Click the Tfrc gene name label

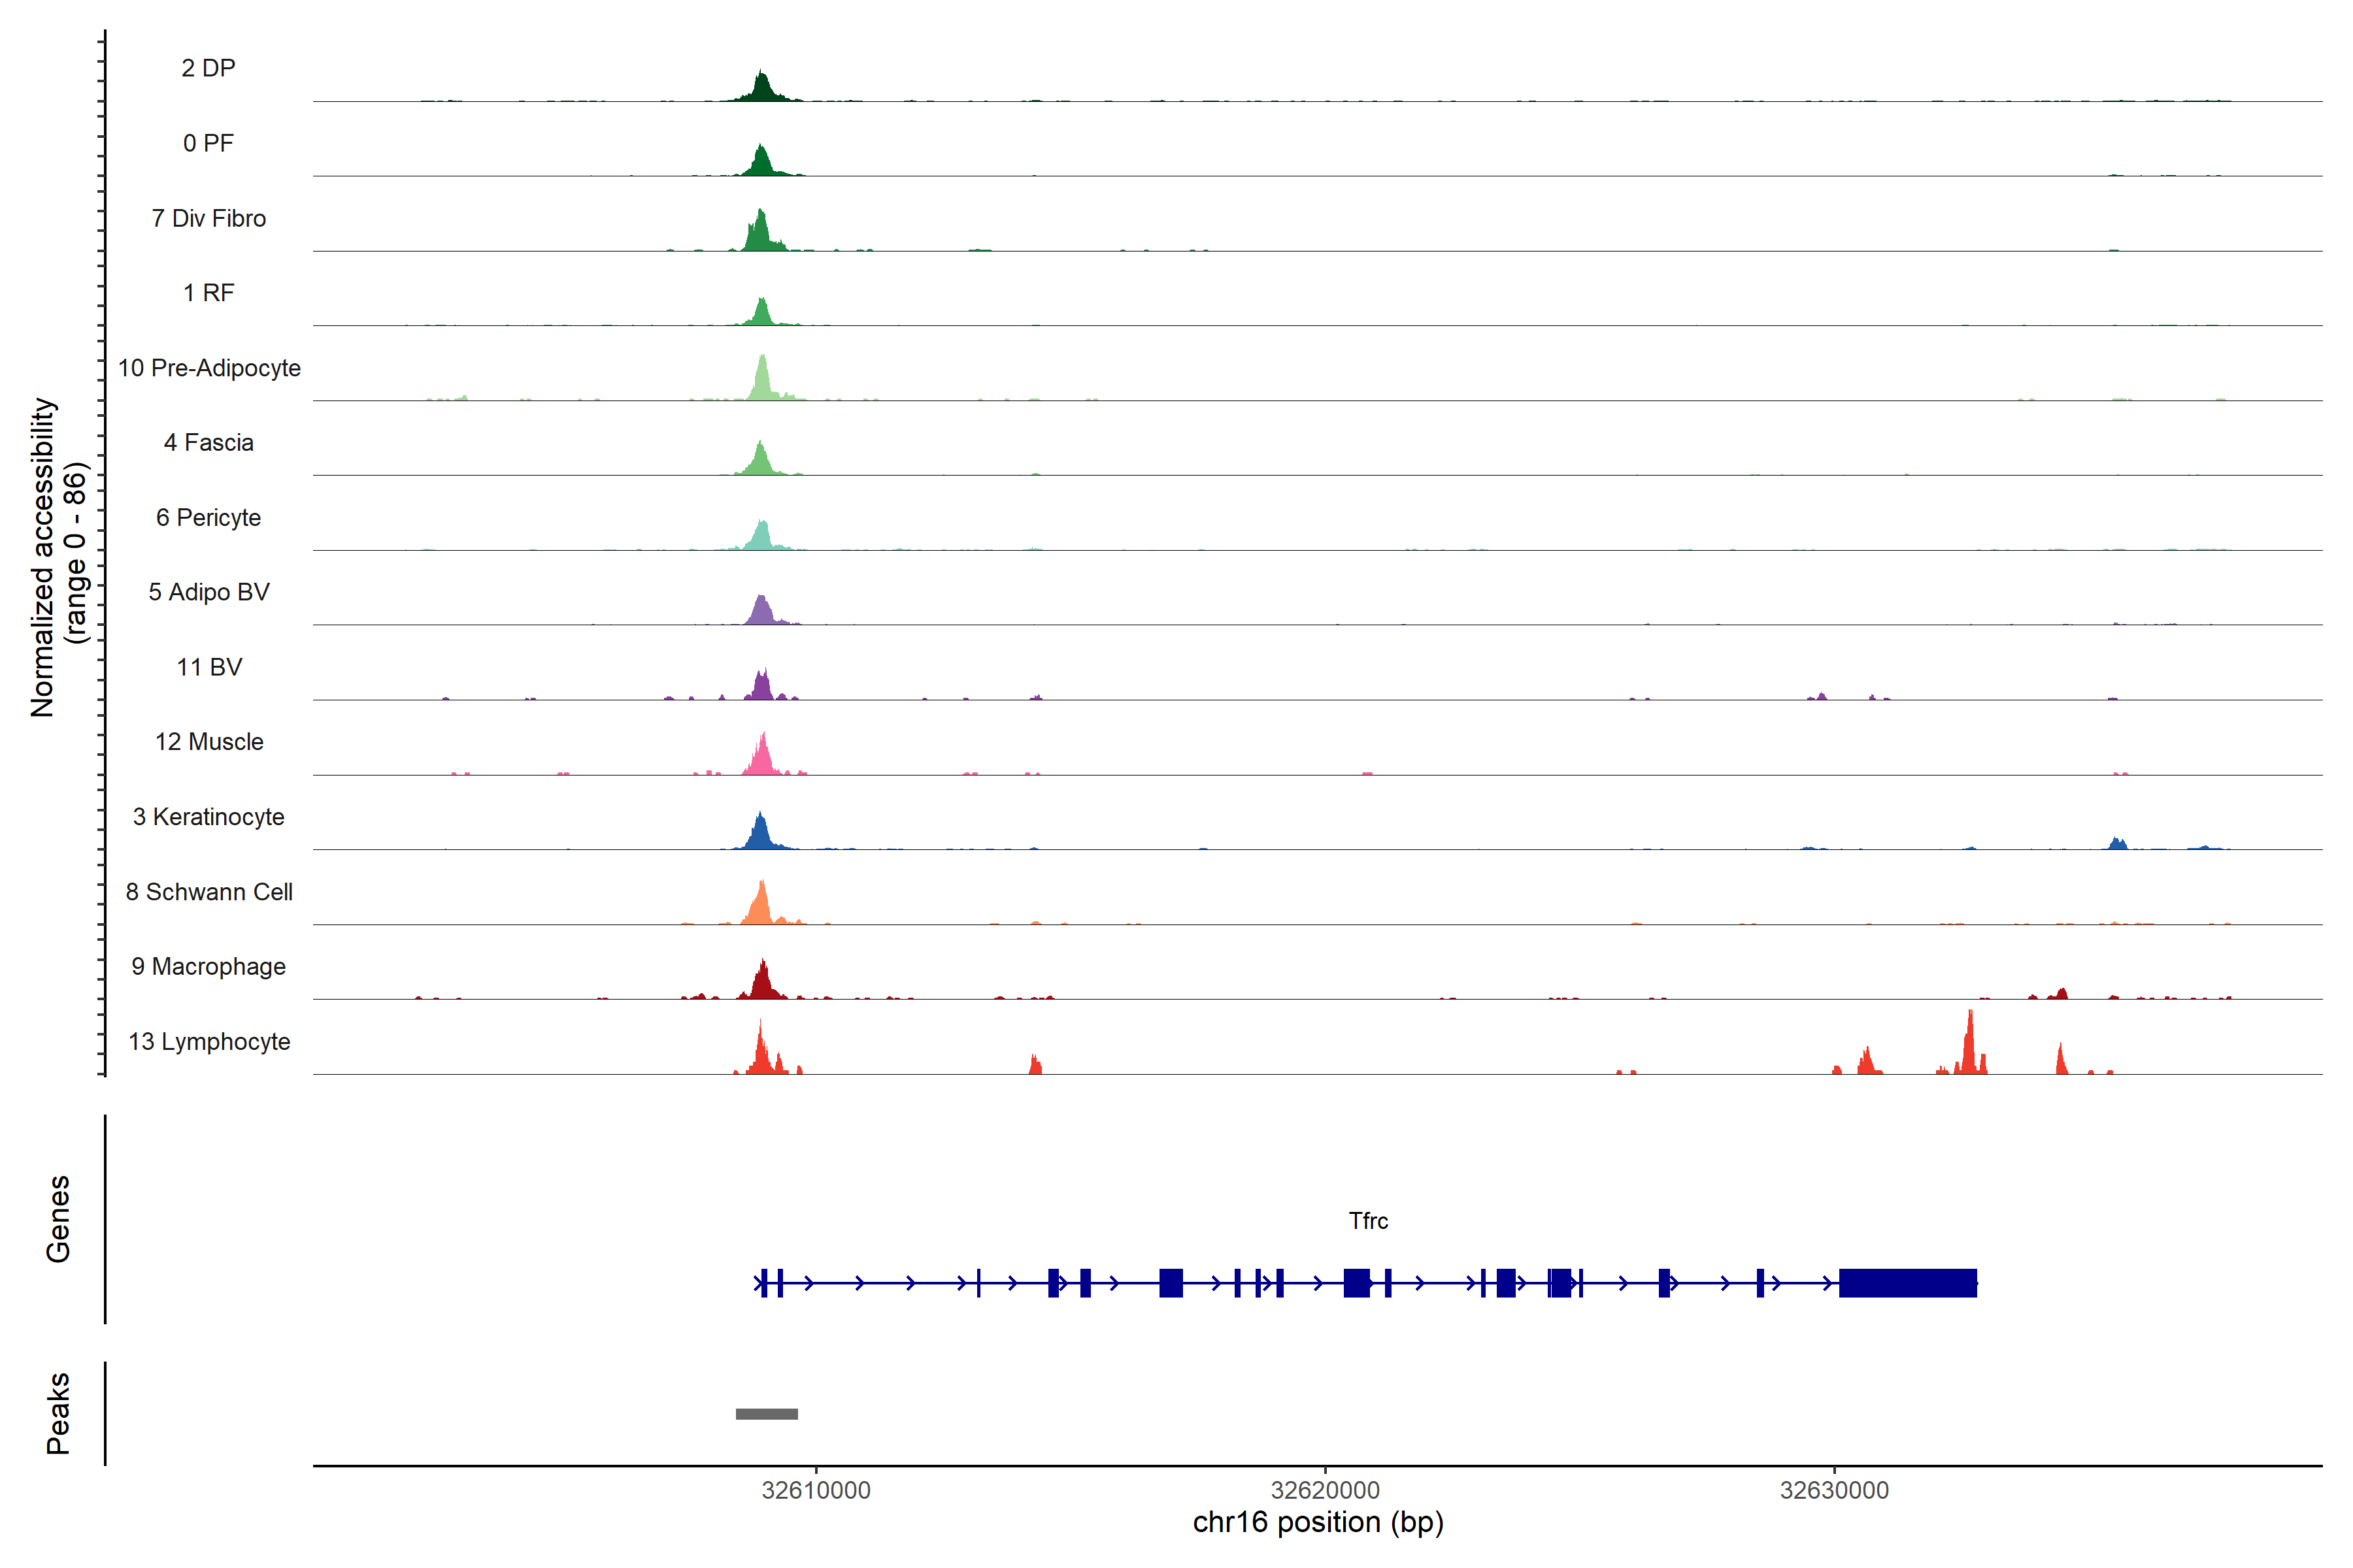(x=1367, y=1220)
